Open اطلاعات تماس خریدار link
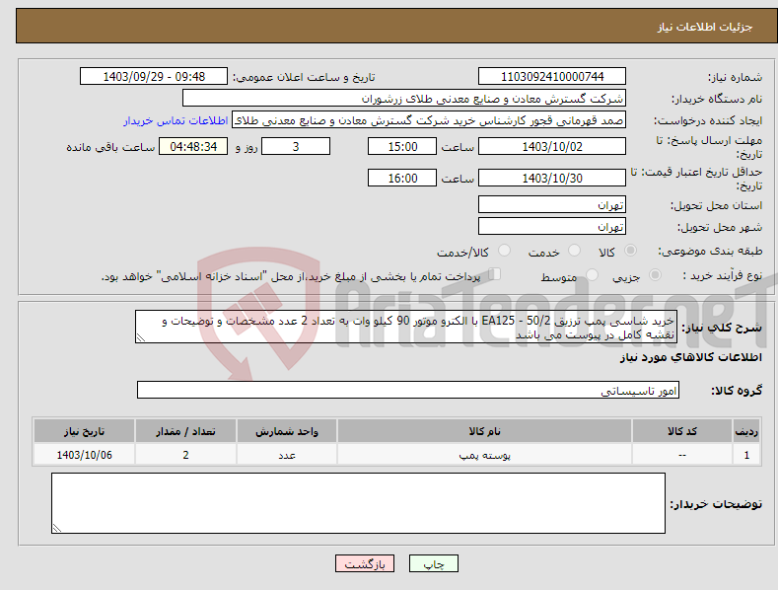This screenshot has width=778, height=590. (x=176, y=120)
